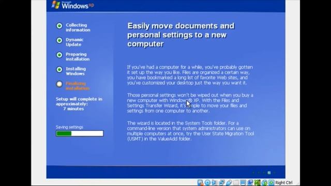The image size is (331, 186).
Task: Click the 'Collecting information' step label
Action: click(78, 27)
